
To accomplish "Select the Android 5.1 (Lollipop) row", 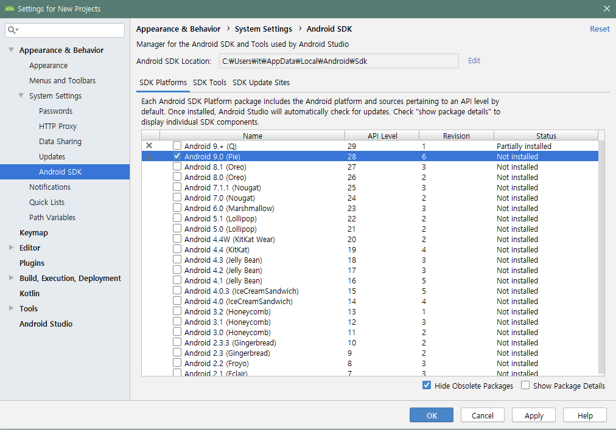I will click(x=369, y=218).
